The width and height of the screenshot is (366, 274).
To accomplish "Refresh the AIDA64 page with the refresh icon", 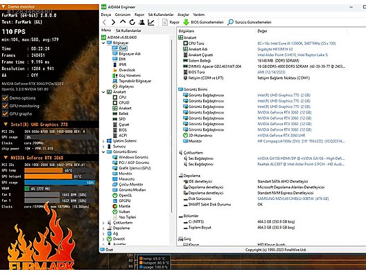I will tap(132, 22).
